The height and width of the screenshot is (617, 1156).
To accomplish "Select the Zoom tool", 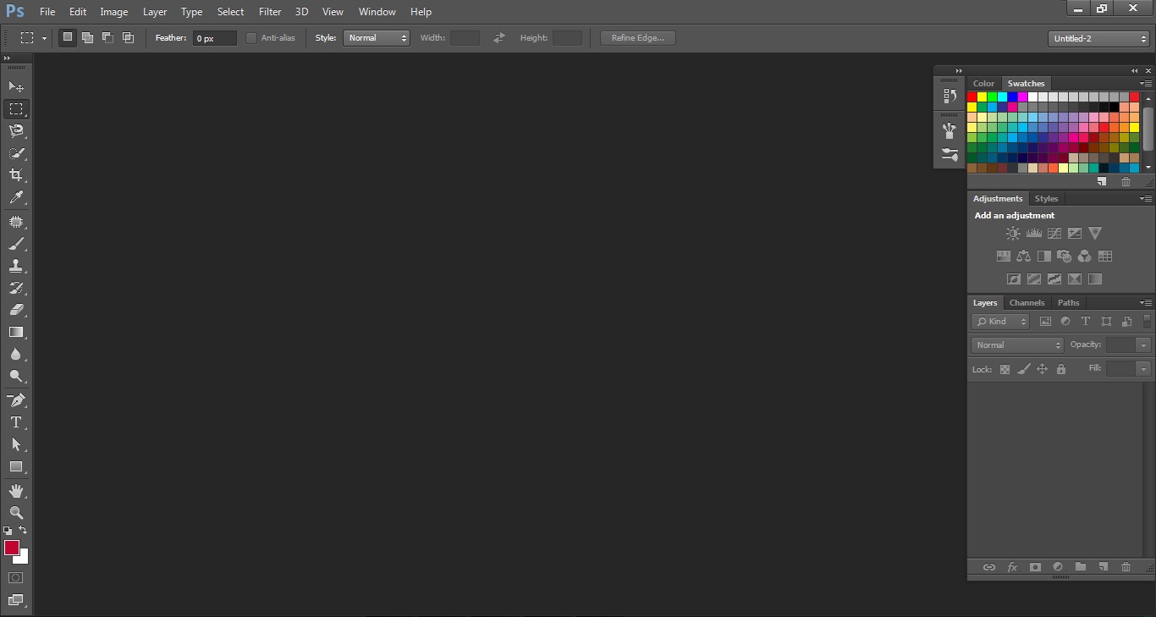I will 16,513.
